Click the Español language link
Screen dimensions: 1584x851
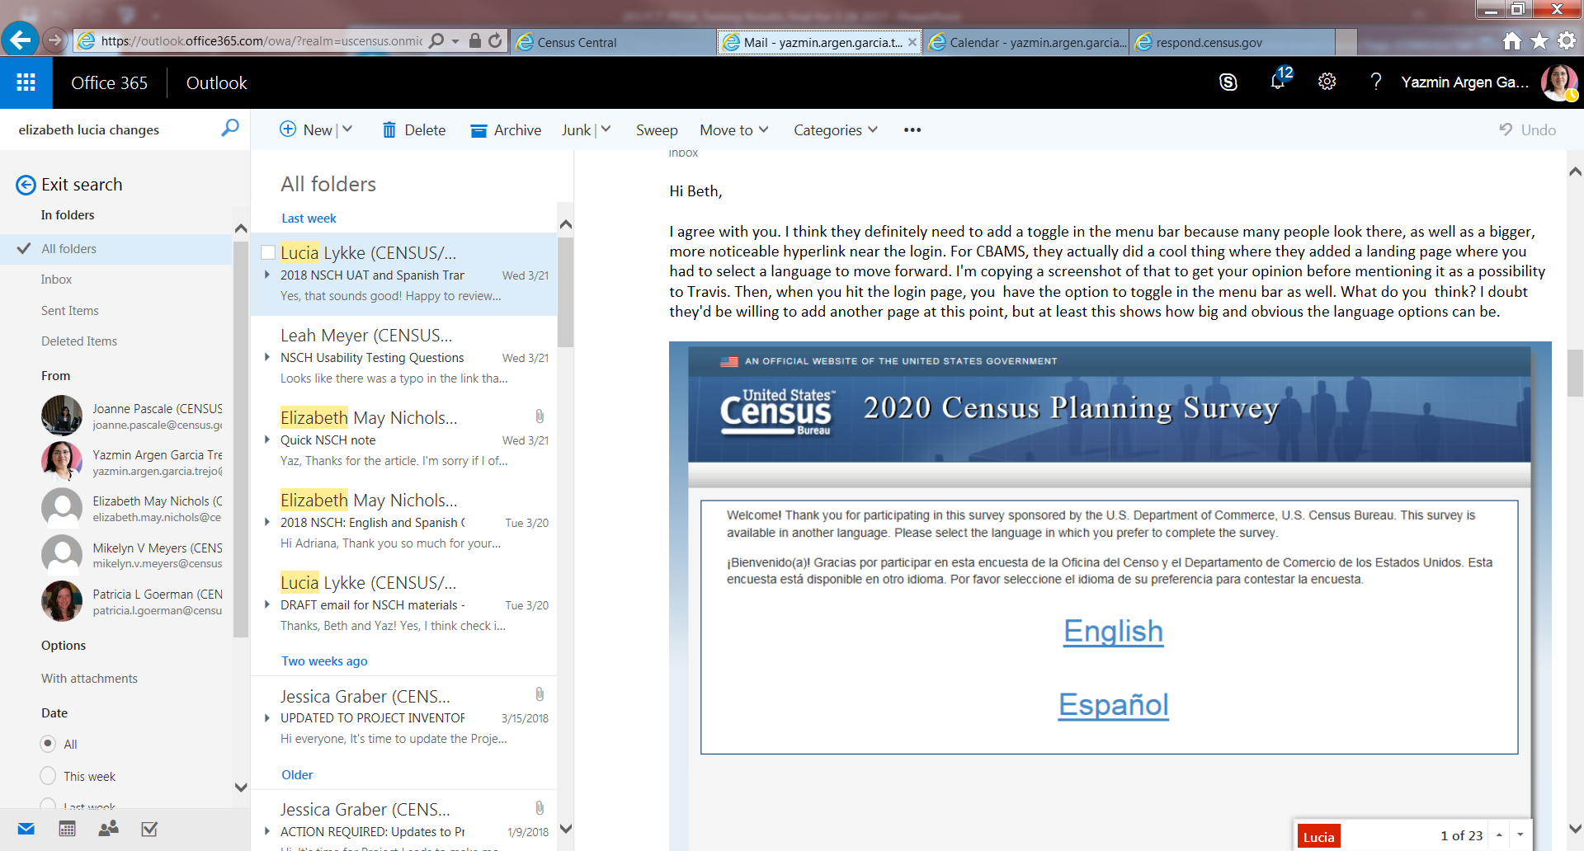pos(1114,705)
